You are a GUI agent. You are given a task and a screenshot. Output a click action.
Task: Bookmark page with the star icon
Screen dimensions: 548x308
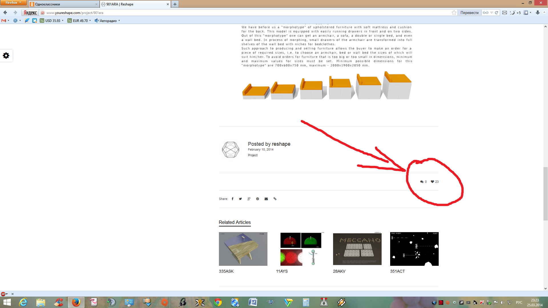tap(454, 13)
